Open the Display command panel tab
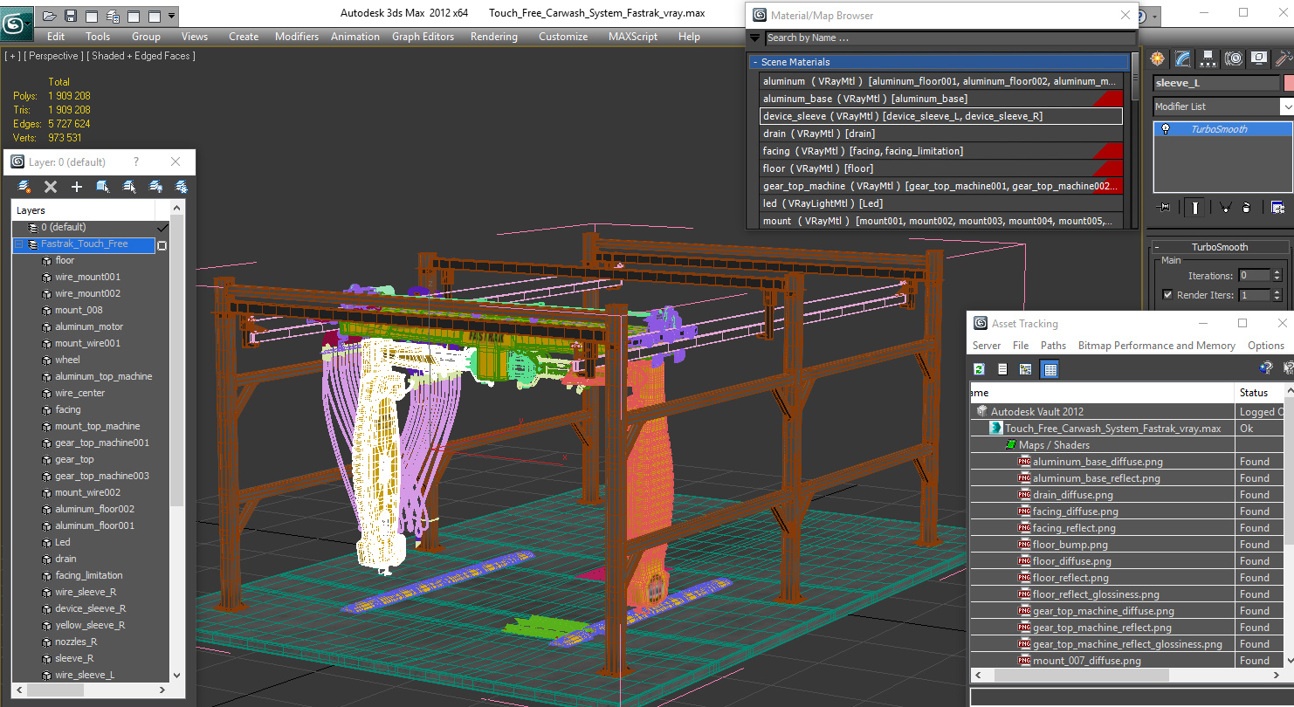 click(1258, 58)
